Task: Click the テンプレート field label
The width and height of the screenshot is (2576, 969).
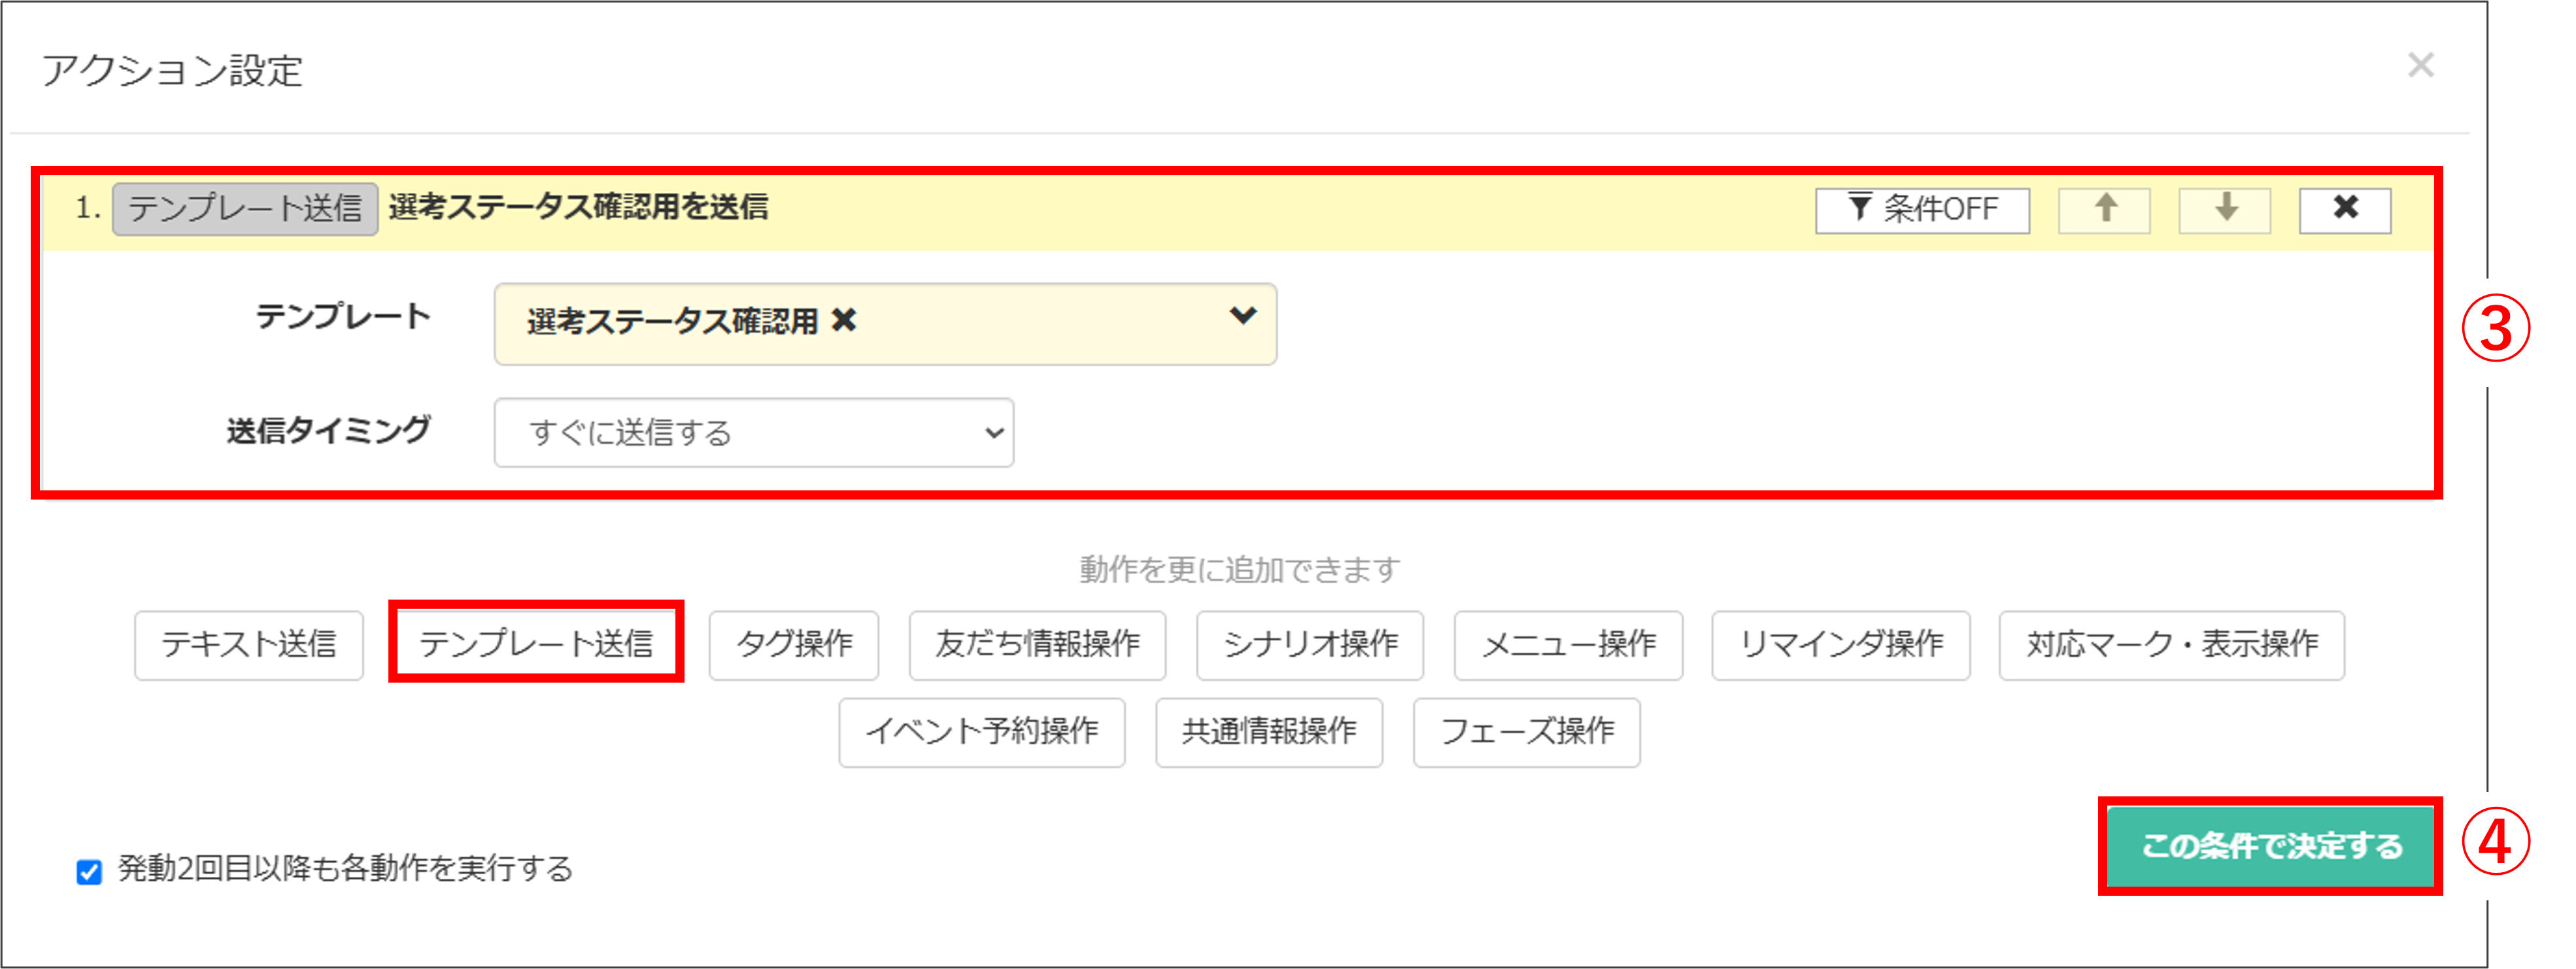Action: click(x=343, y=317)
